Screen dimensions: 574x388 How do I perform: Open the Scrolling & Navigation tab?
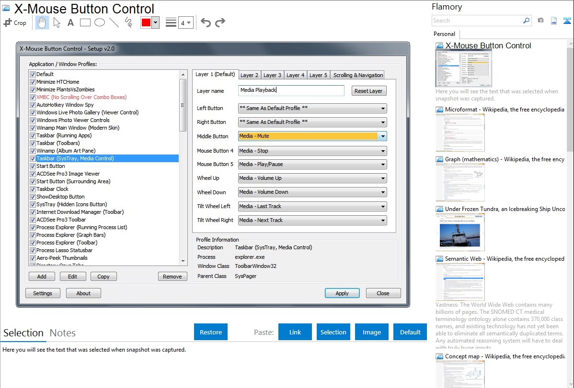[358, 75]
